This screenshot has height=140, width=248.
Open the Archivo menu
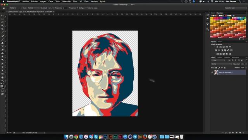pos(26,2)
